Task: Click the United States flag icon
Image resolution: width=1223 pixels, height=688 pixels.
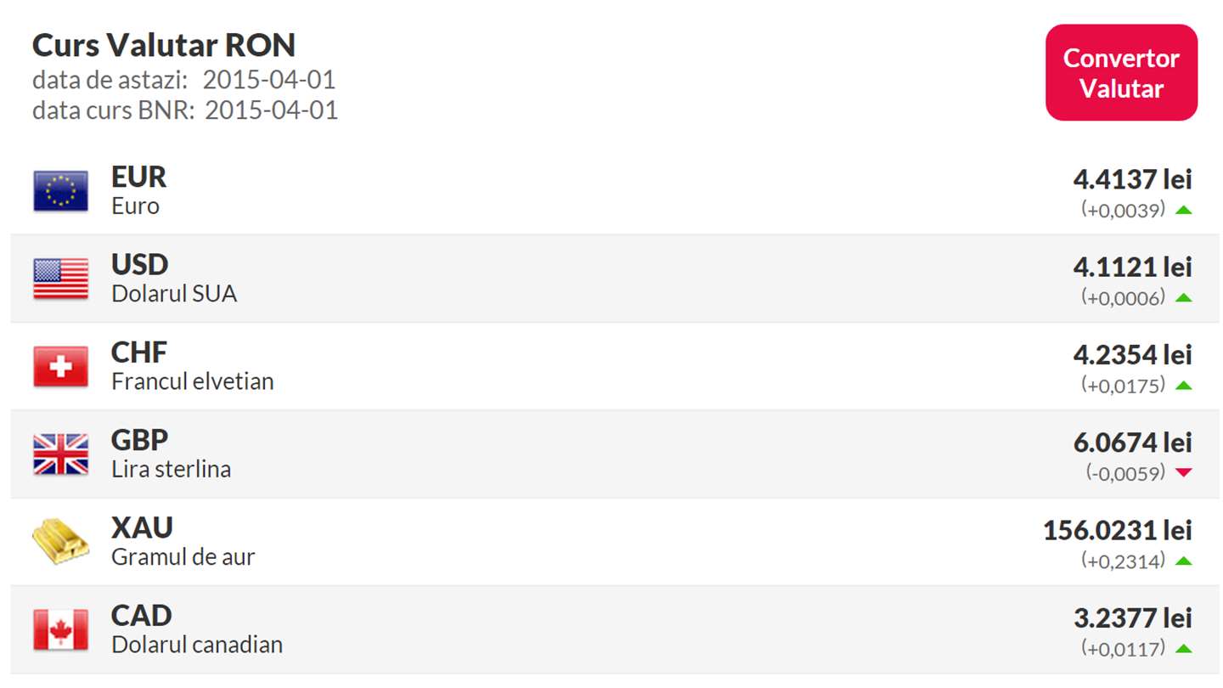Action: pos(60,279)
